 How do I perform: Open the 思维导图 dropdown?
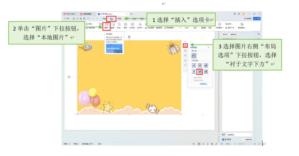[170, 28]
